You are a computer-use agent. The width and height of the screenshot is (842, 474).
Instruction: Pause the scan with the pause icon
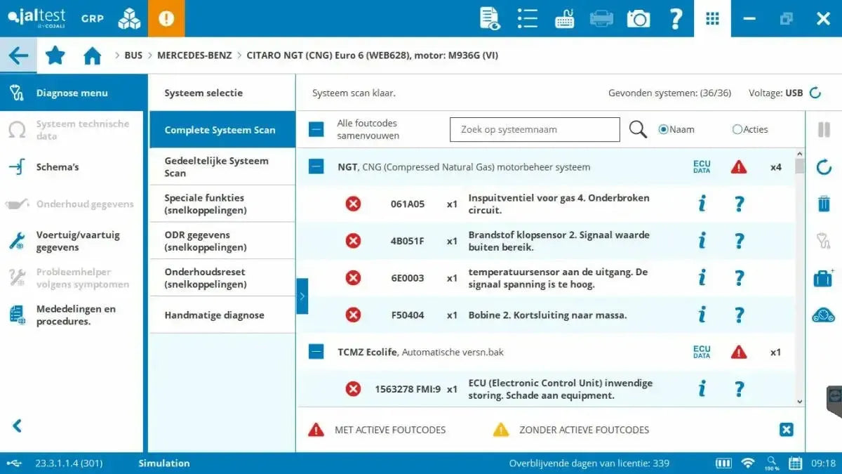[822, 129]
